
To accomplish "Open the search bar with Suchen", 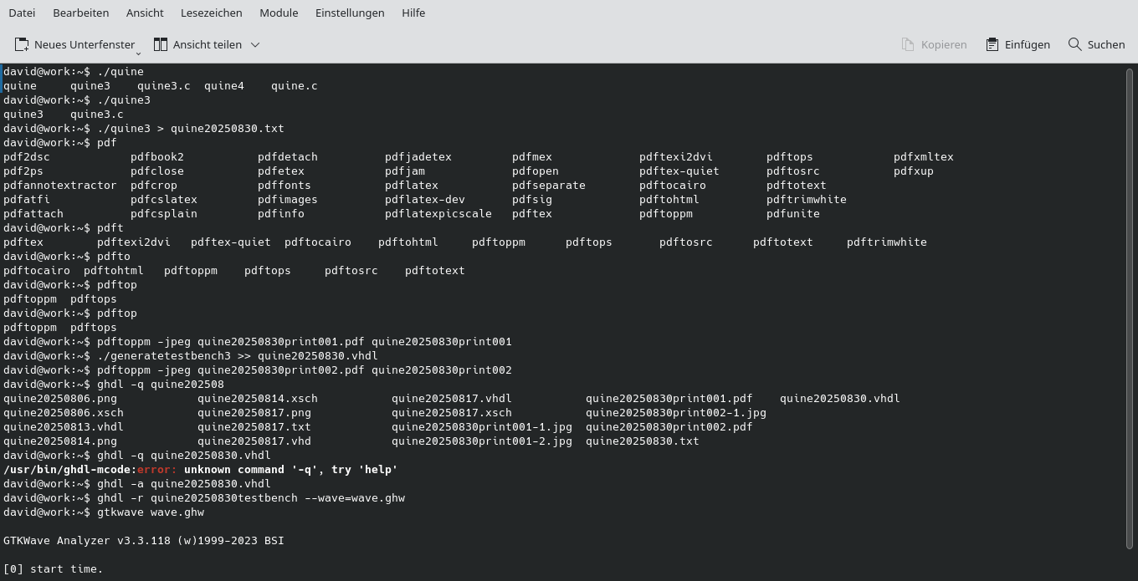I will pos(1096,44).
